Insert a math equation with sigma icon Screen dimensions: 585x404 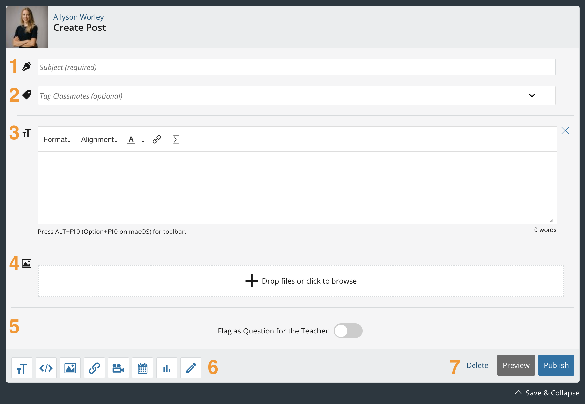(176, 140)
